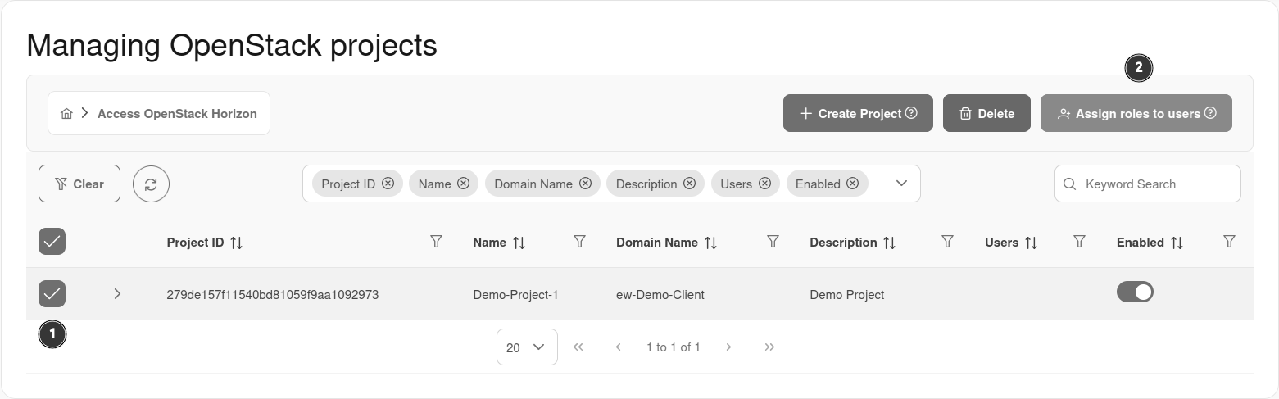Toggle Enabled switch for Demo-Project-1
The width and height of the screenshot is (1279, 399).
(1135, 292)
